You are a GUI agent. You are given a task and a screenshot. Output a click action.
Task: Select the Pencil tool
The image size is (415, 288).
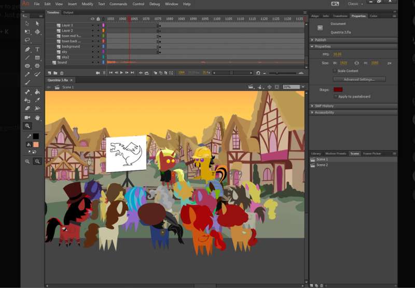tap(27, 74)
